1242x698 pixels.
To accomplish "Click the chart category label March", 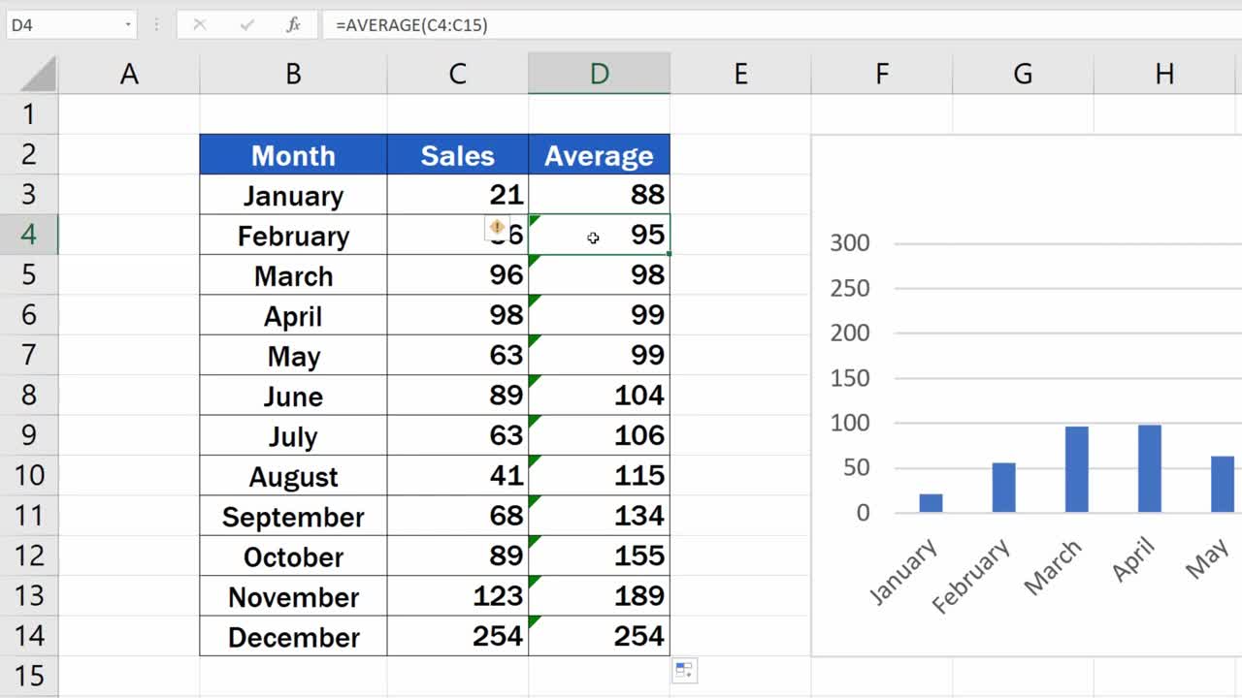I will [x=1054, y=568].
